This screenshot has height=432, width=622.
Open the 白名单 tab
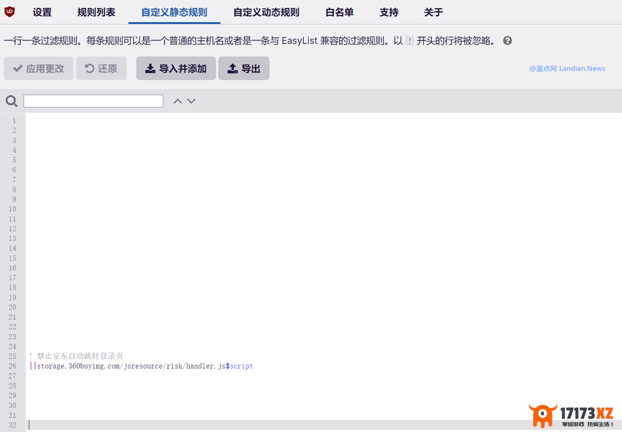pos(340,12)
